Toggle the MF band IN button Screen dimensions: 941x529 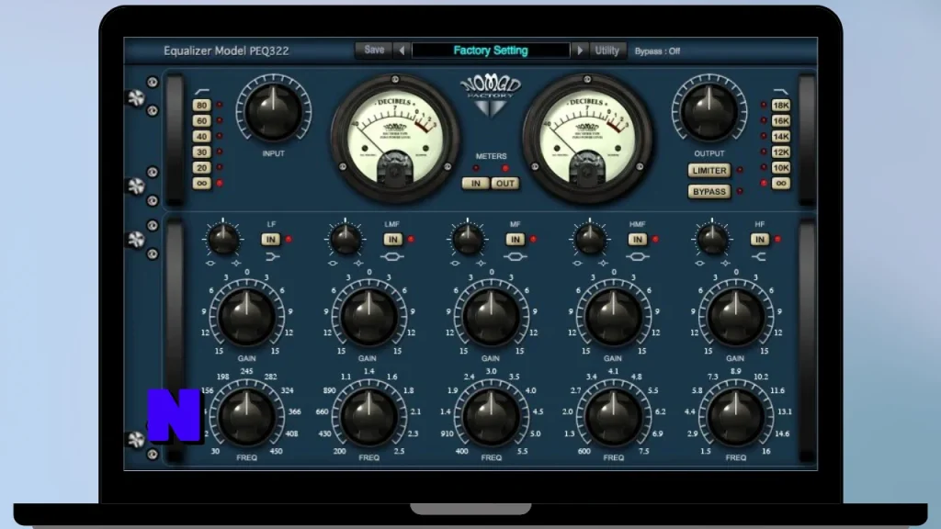pos(515,240)
